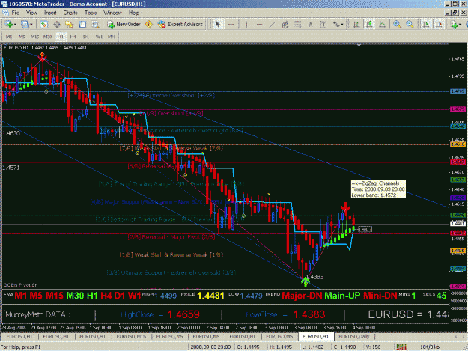
Task: Zoom in on the chart
Action: [397, 25]
